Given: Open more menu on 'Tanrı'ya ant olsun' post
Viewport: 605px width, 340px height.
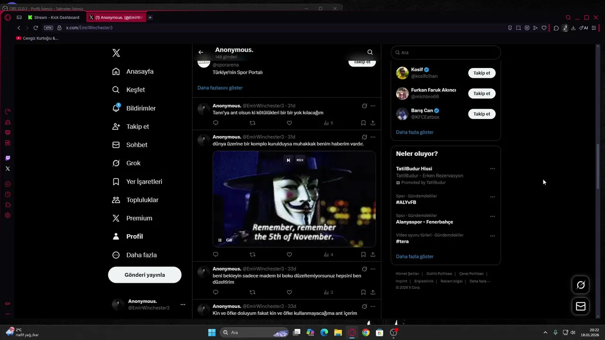Looking at the screenshot, I should [x=373, y=106].
